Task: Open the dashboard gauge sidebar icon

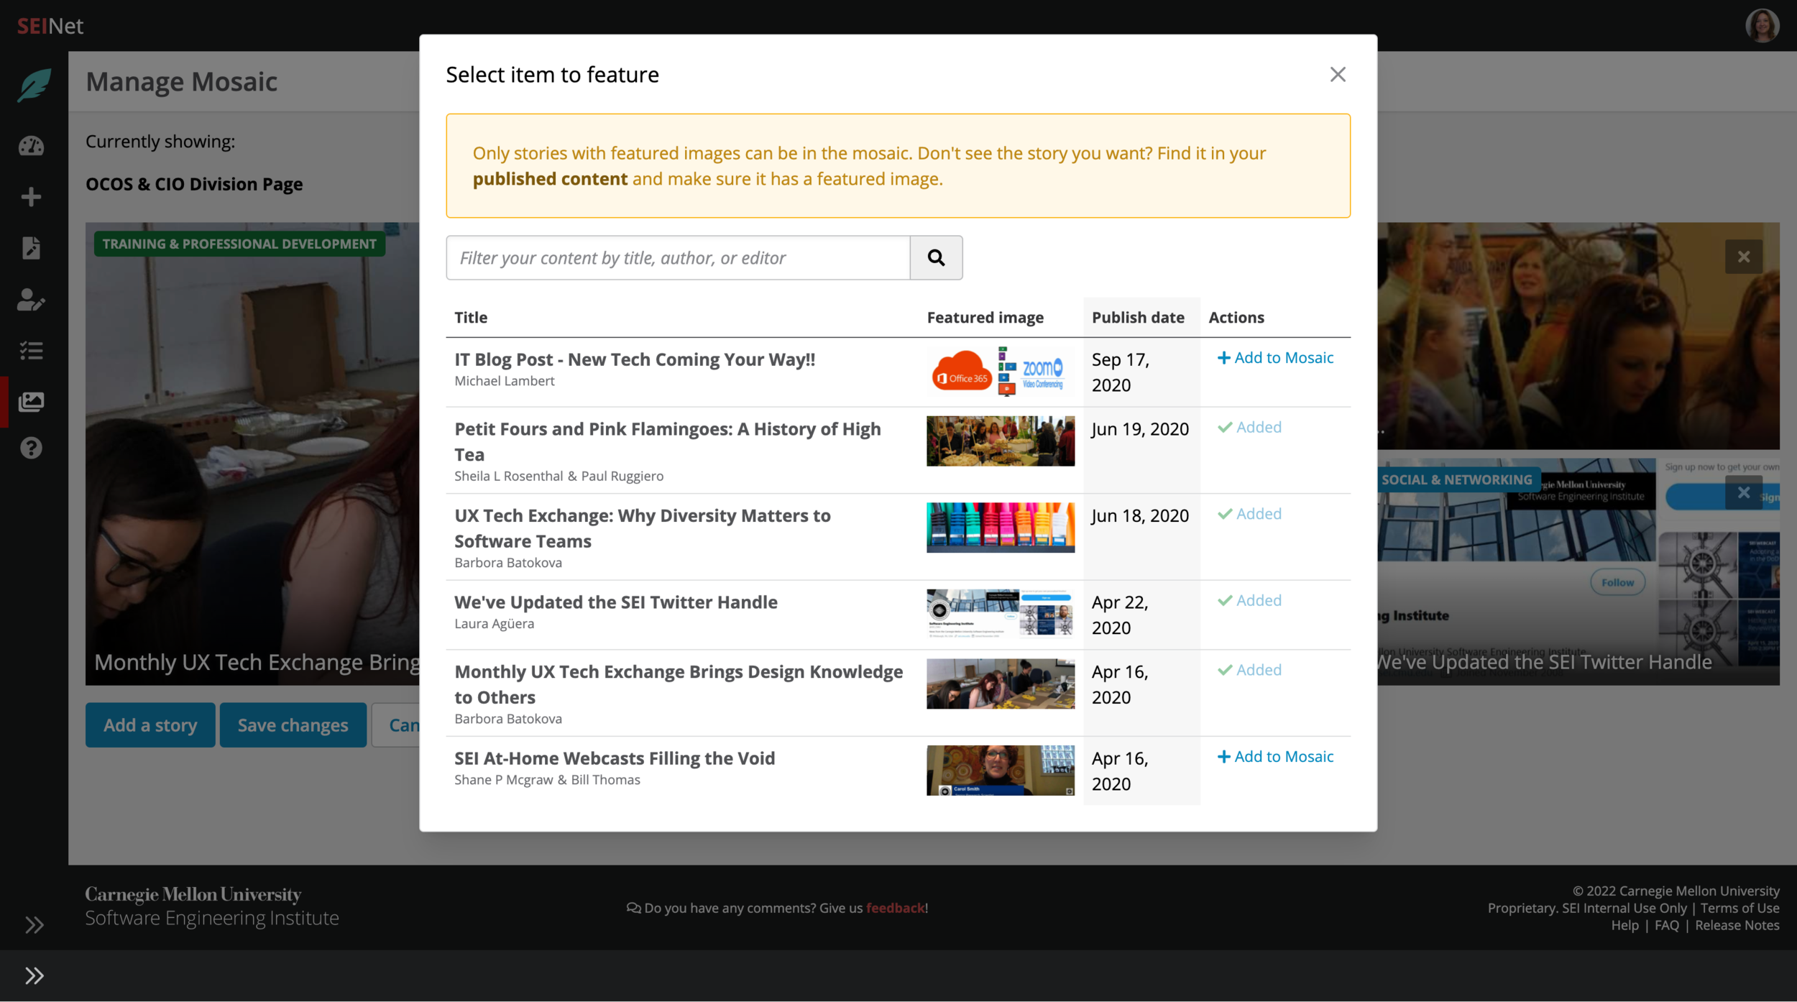Action: click(31, 146)
